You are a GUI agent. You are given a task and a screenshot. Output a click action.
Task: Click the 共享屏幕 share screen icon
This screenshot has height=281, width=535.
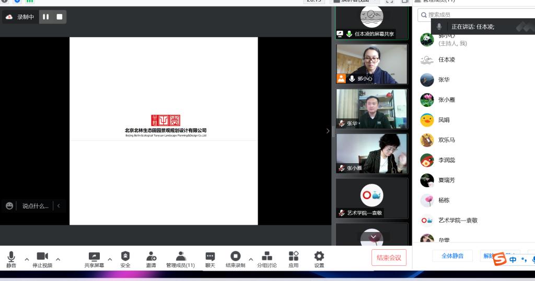(x=94, y=259)
